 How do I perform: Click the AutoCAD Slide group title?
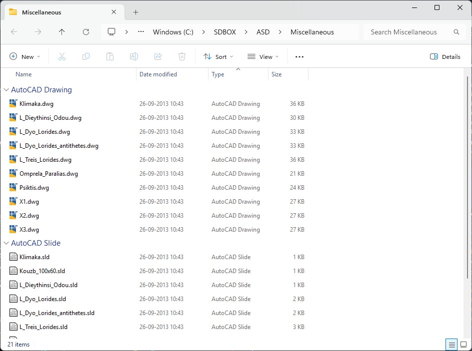(35, 243)
